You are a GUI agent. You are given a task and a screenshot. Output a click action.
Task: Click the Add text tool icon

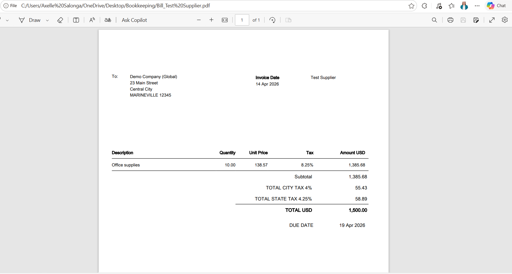point(76,20)
